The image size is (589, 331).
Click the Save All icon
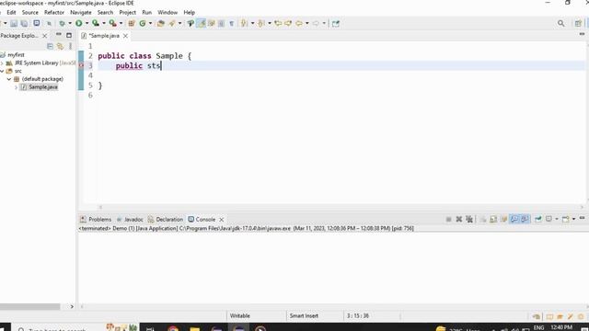24,23
